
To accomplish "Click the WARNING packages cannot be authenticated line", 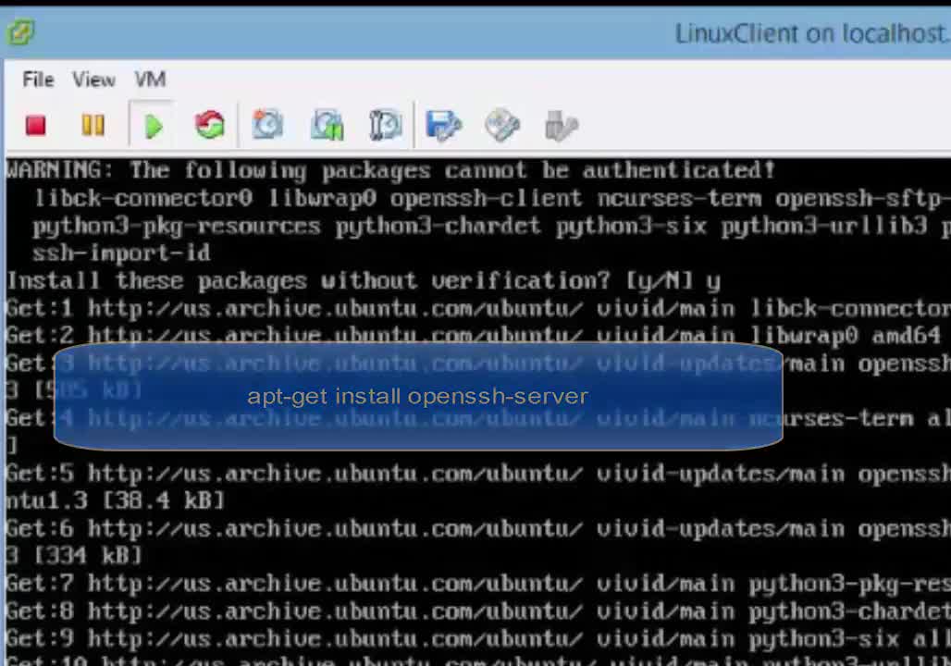I will (x=390, y=170).
